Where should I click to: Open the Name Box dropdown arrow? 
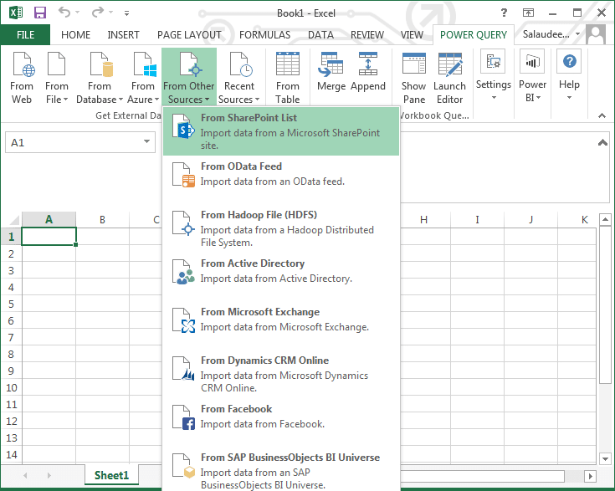point(146,141)
